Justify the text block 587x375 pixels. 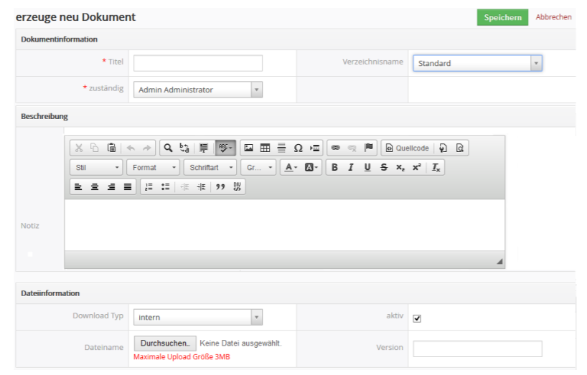tap(128, 187)
